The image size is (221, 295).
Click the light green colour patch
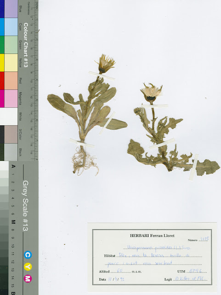pyautogui.click(x=11, y=45)
